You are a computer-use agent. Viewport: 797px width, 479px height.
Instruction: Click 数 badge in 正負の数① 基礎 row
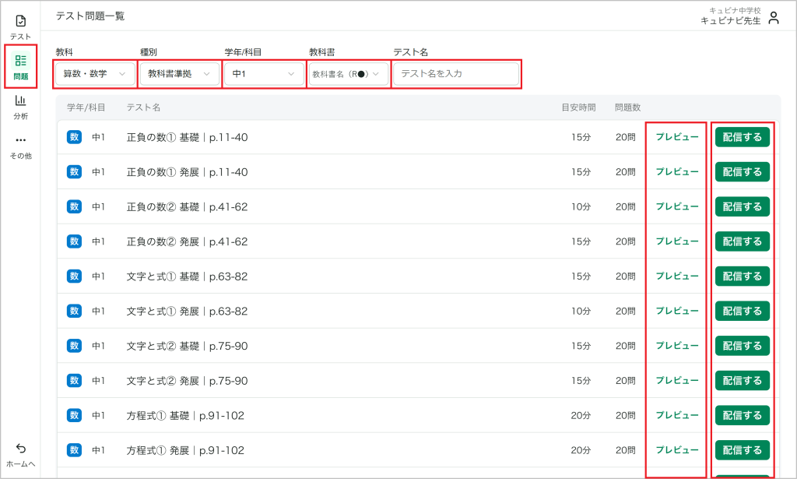point(74,137)
